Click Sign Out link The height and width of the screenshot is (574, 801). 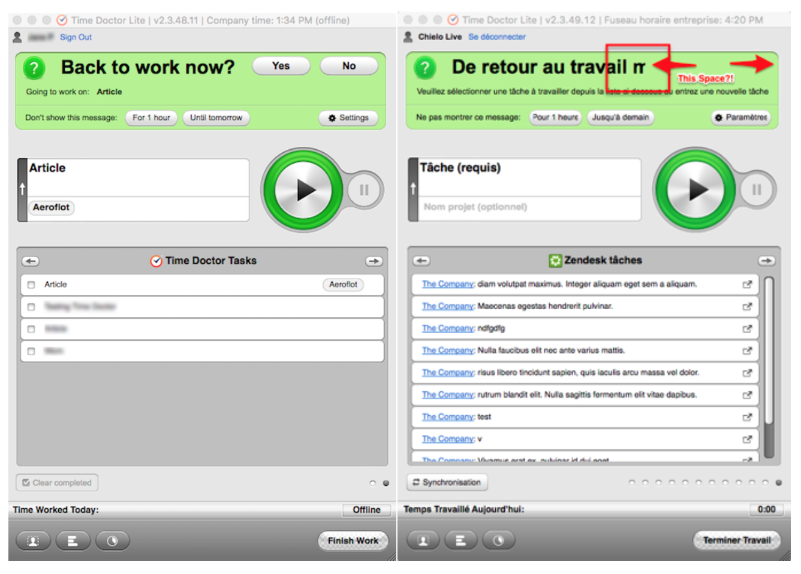(76, 37)
